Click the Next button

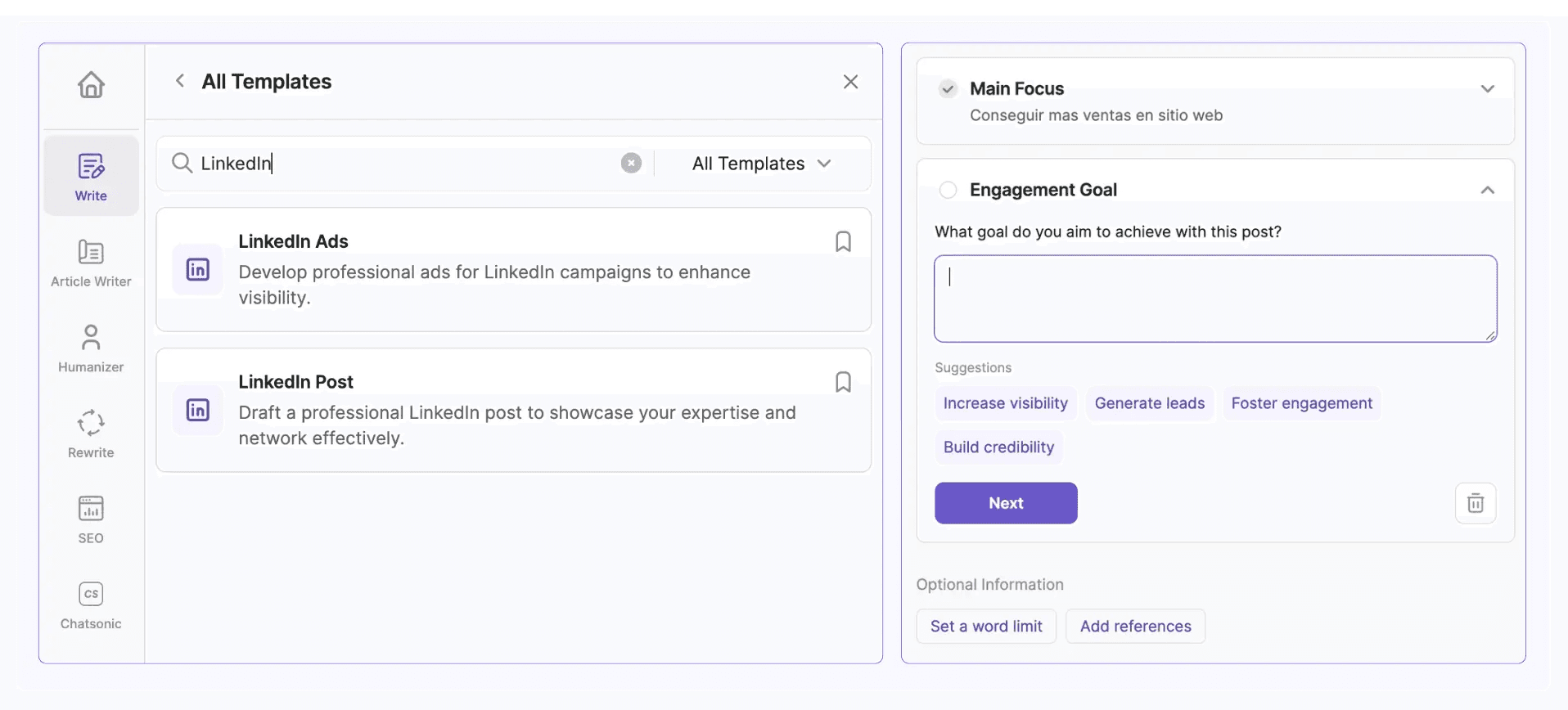pyautogui.click(x=1006, y=503)
